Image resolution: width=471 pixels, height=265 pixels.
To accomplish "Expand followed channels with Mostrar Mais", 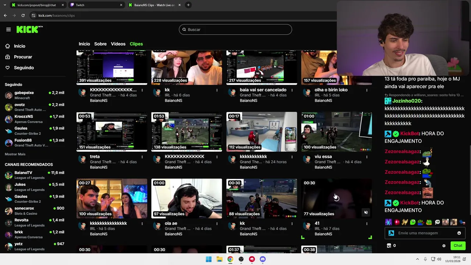I will click(x=15, y=154).
